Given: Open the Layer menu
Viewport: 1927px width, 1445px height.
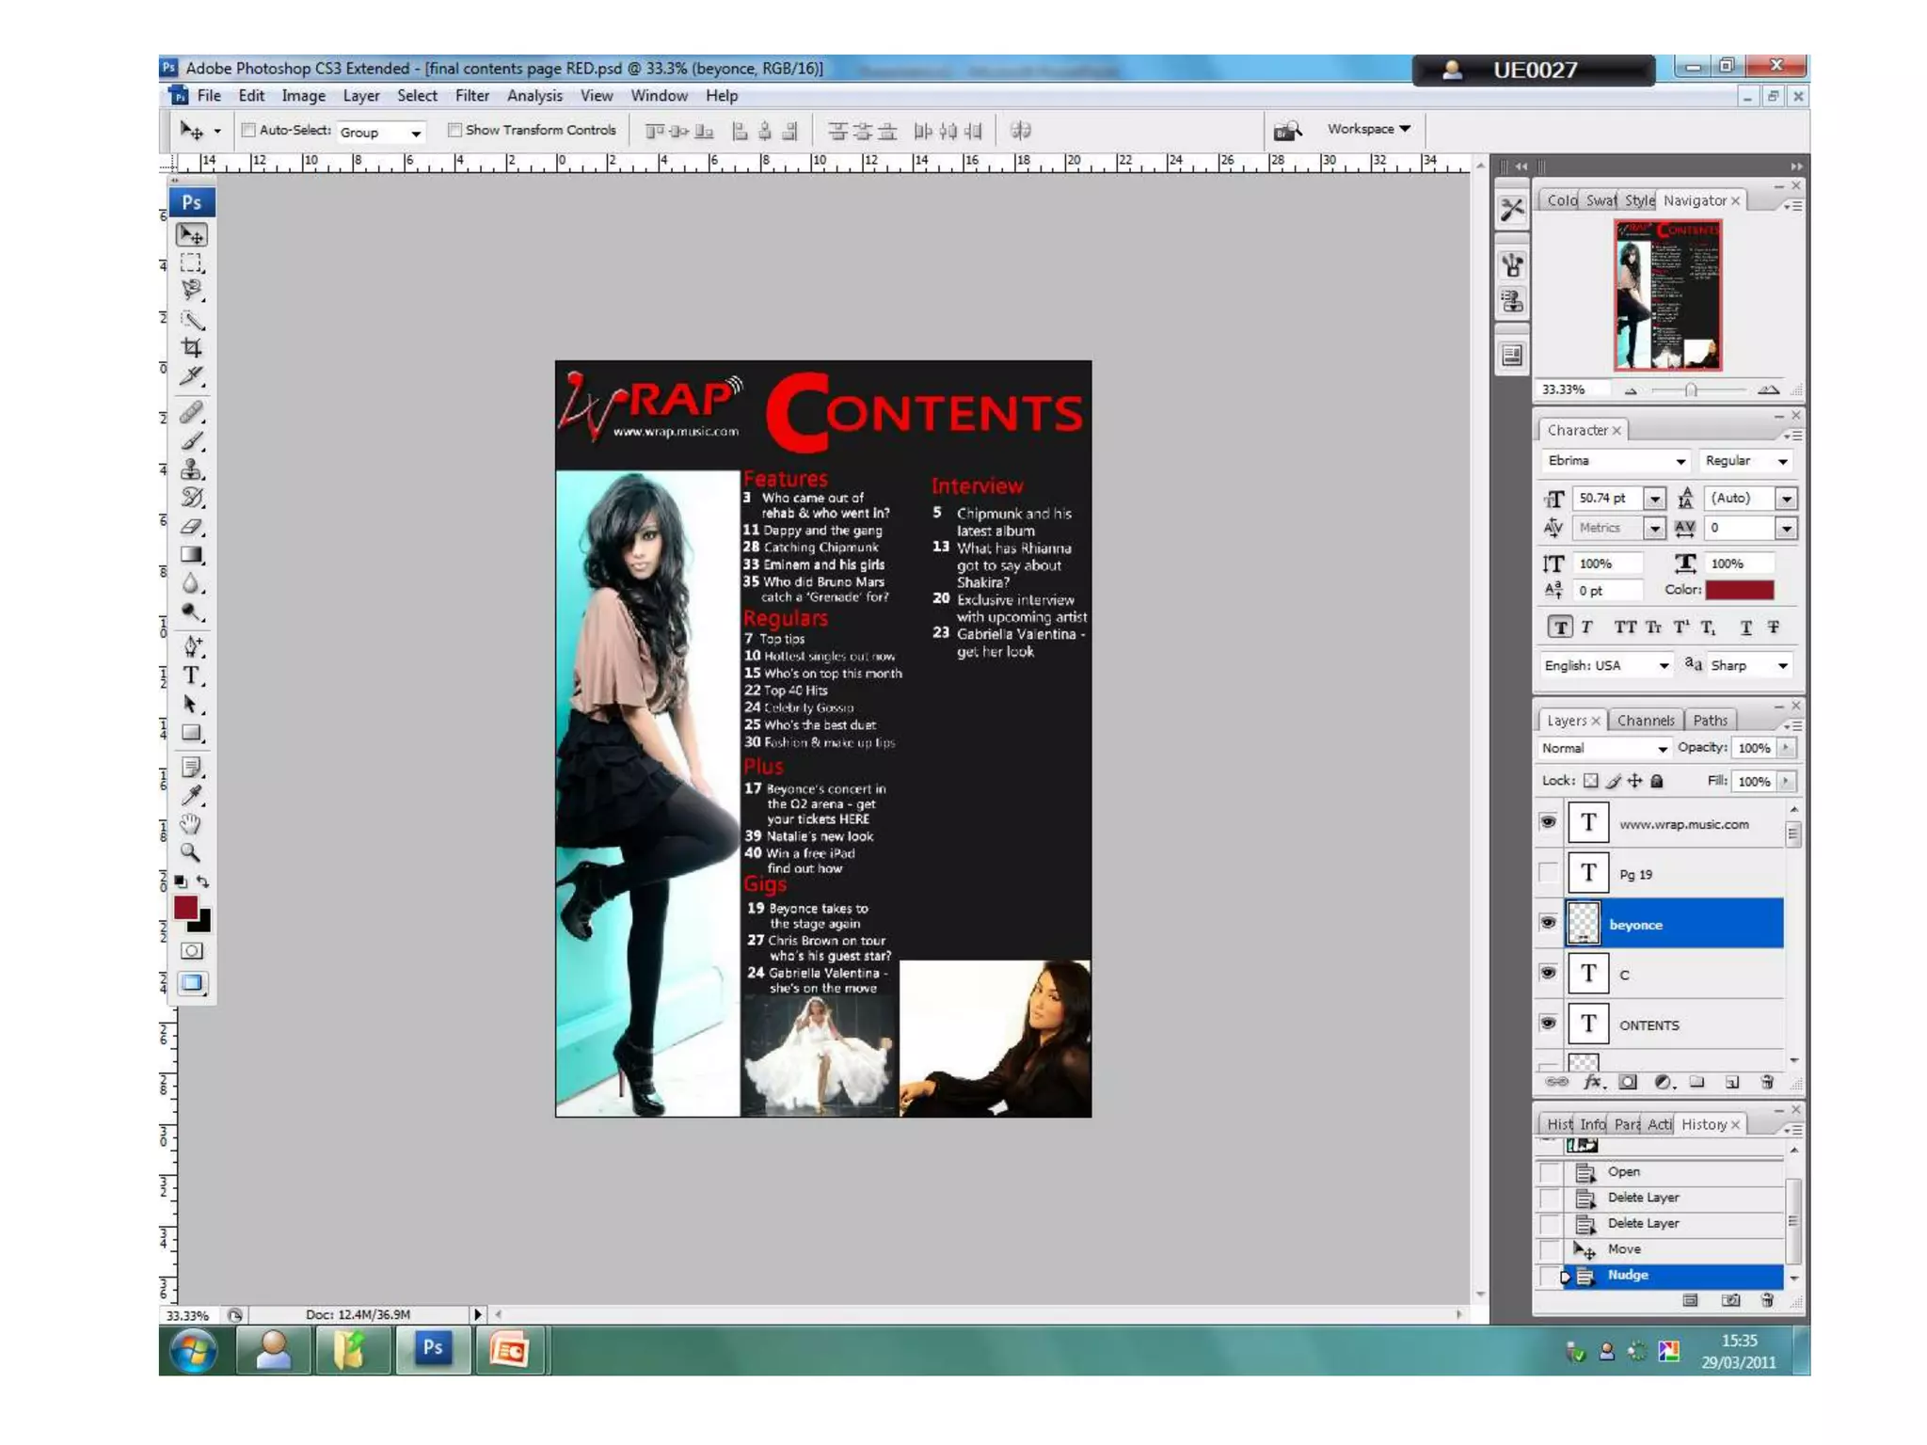Looking at the screenshot, I should (361, 96).
